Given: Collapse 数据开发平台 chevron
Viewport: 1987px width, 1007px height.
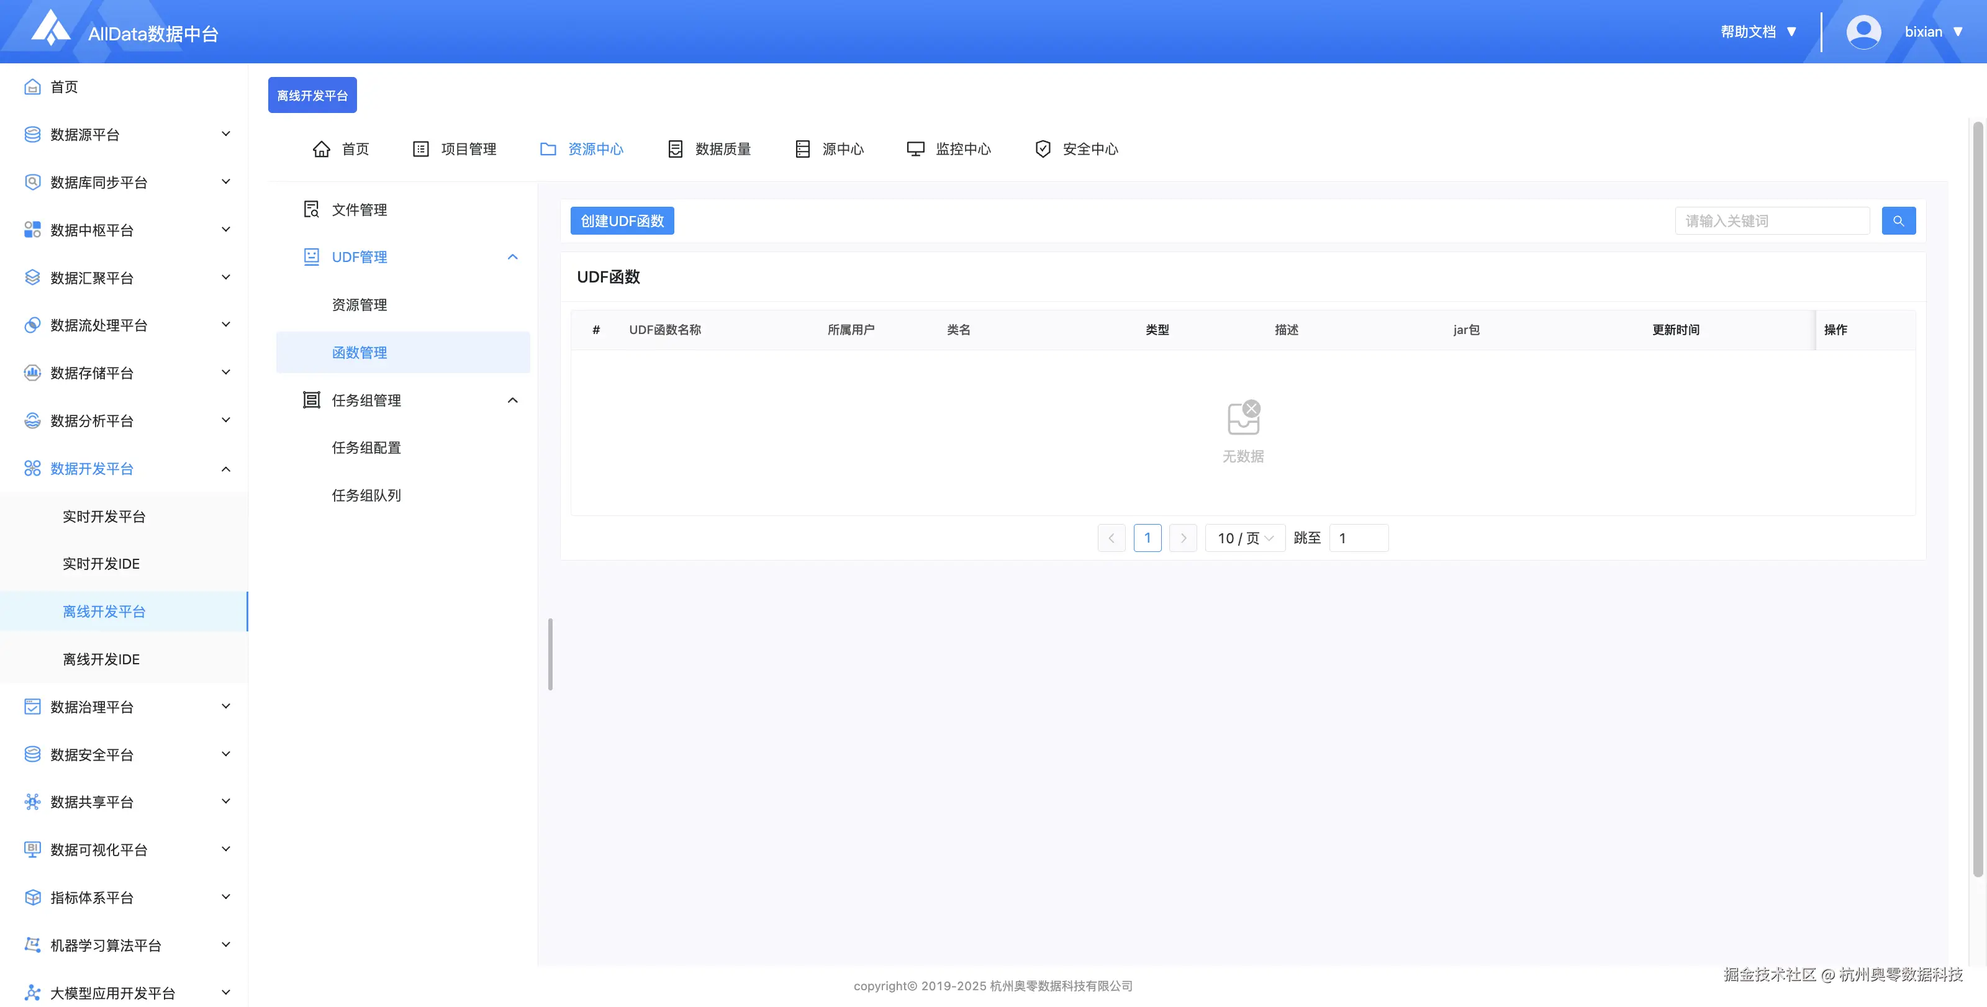Looking at the screenshot, I should pyautogui.click(x=226, y=469).
